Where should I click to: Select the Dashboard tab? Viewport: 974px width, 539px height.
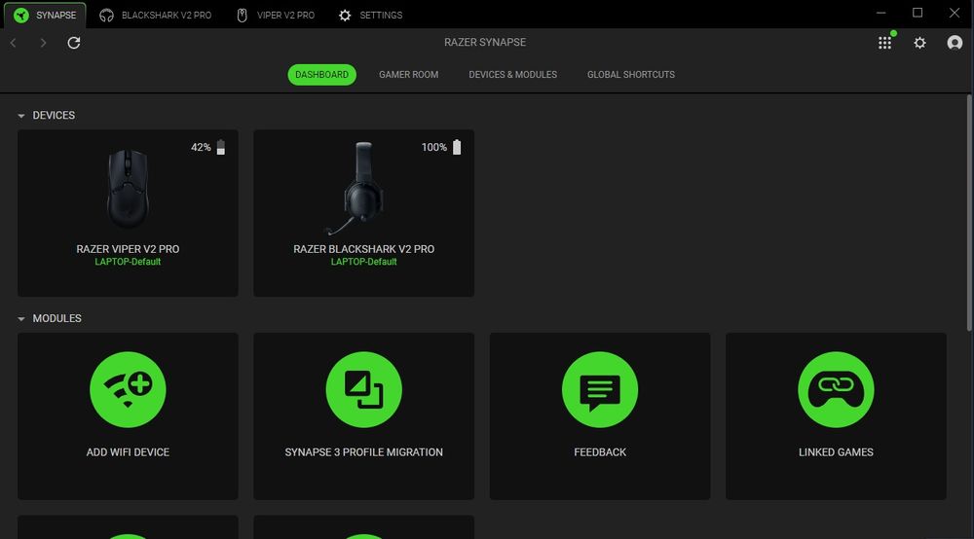(x=321, y=75)
